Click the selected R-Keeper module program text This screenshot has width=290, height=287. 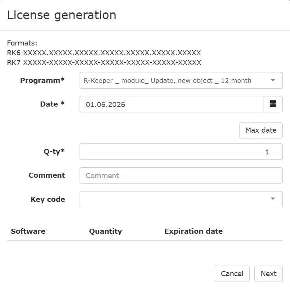pyautogui.click(x=167, y=80)
